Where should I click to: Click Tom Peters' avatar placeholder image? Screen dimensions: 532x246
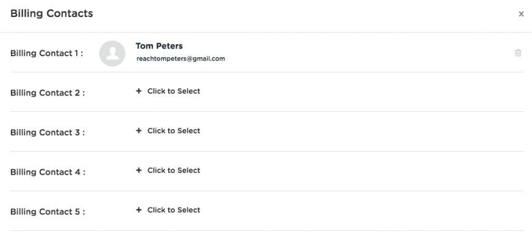pos(112,54)
